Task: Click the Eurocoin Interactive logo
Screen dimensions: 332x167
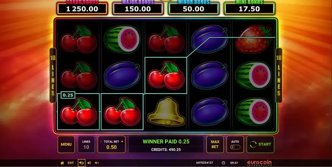Action: click(x=259, y=163)
